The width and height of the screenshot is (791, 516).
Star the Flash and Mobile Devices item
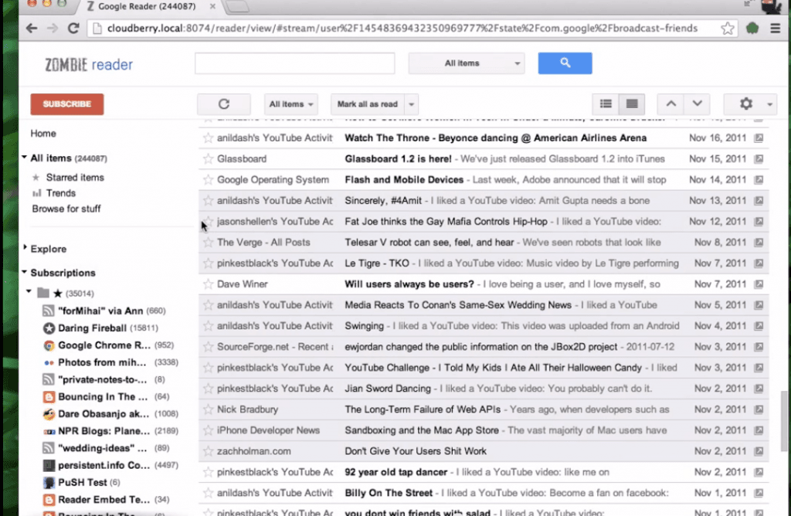click(208, 179)
